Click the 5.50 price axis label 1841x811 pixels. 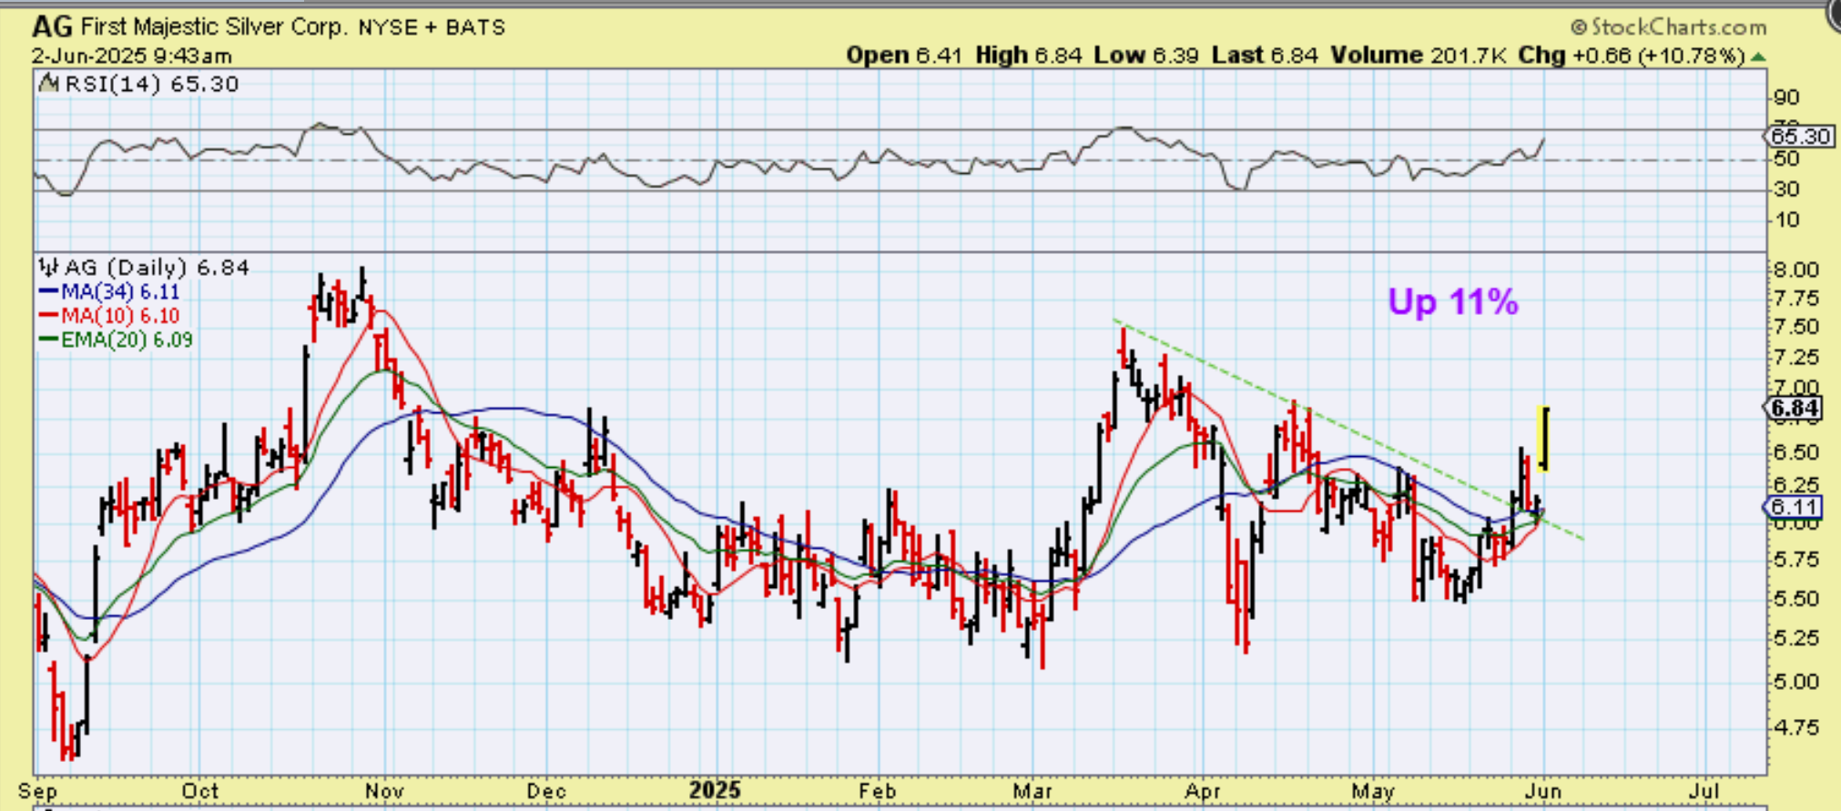click(1795, 599)
